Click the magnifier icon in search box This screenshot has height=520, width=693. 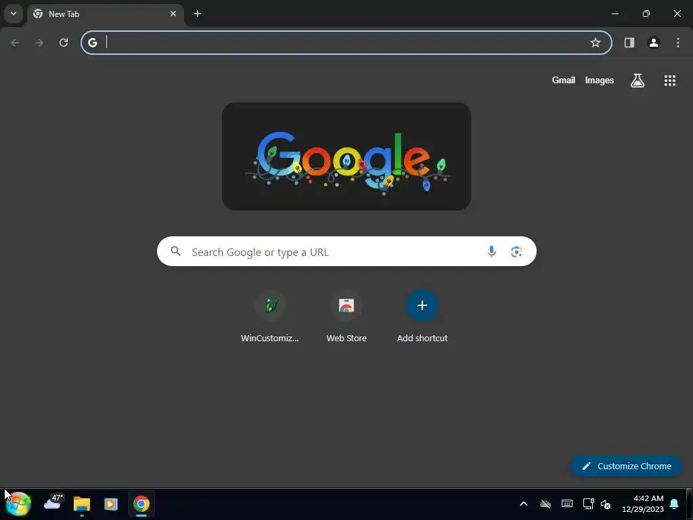pyautogui.click(x=175, y=251)
